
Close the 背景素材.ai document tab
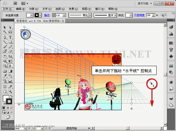tap(63, 21)
